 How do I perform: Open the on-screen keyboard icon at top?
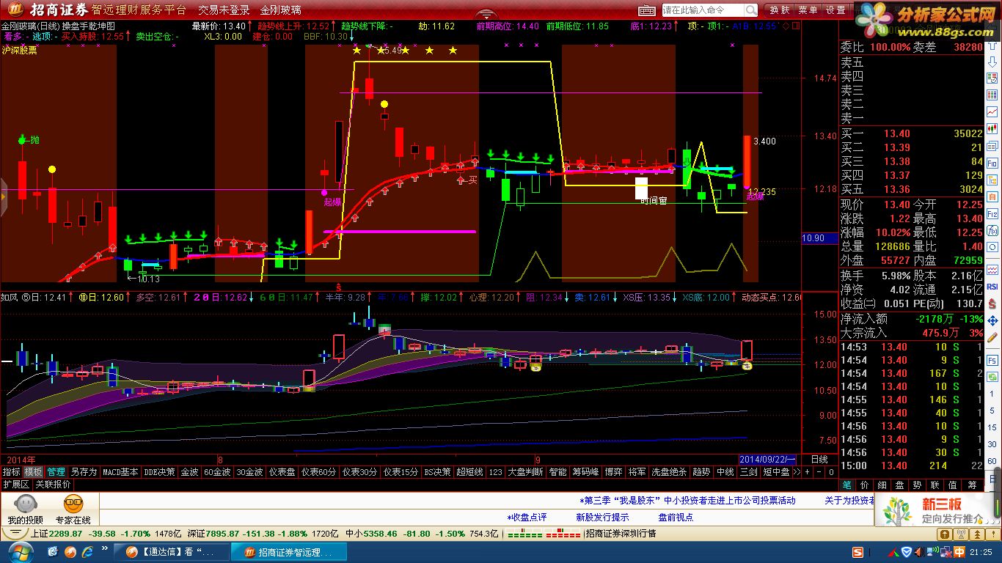(646, 10)
